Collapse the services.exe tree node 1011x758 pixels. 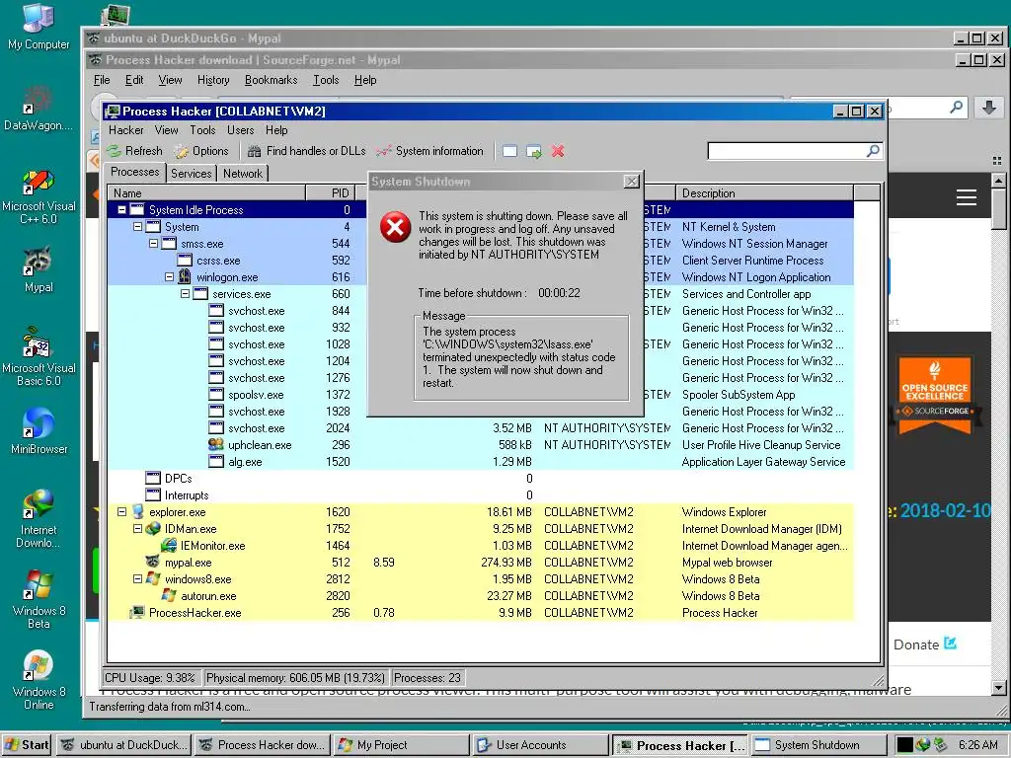pyautogui.click(x=185, y=294)
